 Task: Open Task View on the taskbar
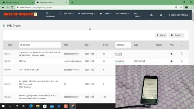pos(24,106)
